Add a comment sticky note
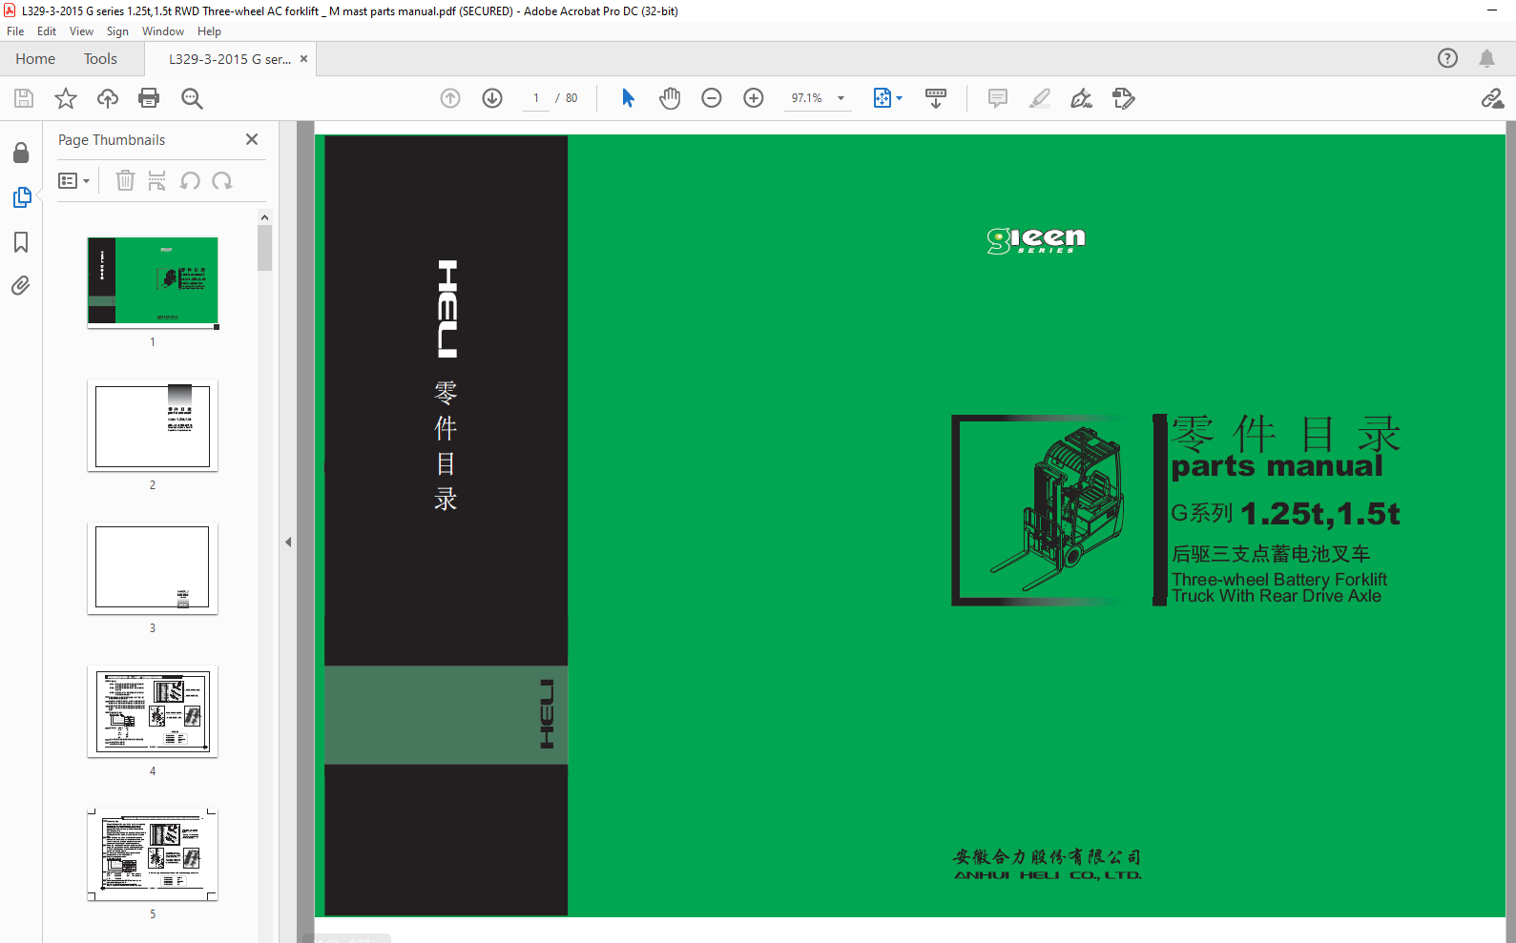The height and width of the screenshot is (943, 1516). point(998,98)
